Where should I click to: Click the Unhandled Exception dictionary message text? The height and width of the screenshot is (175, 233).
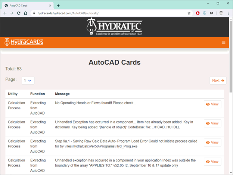(x=124, y=125)
